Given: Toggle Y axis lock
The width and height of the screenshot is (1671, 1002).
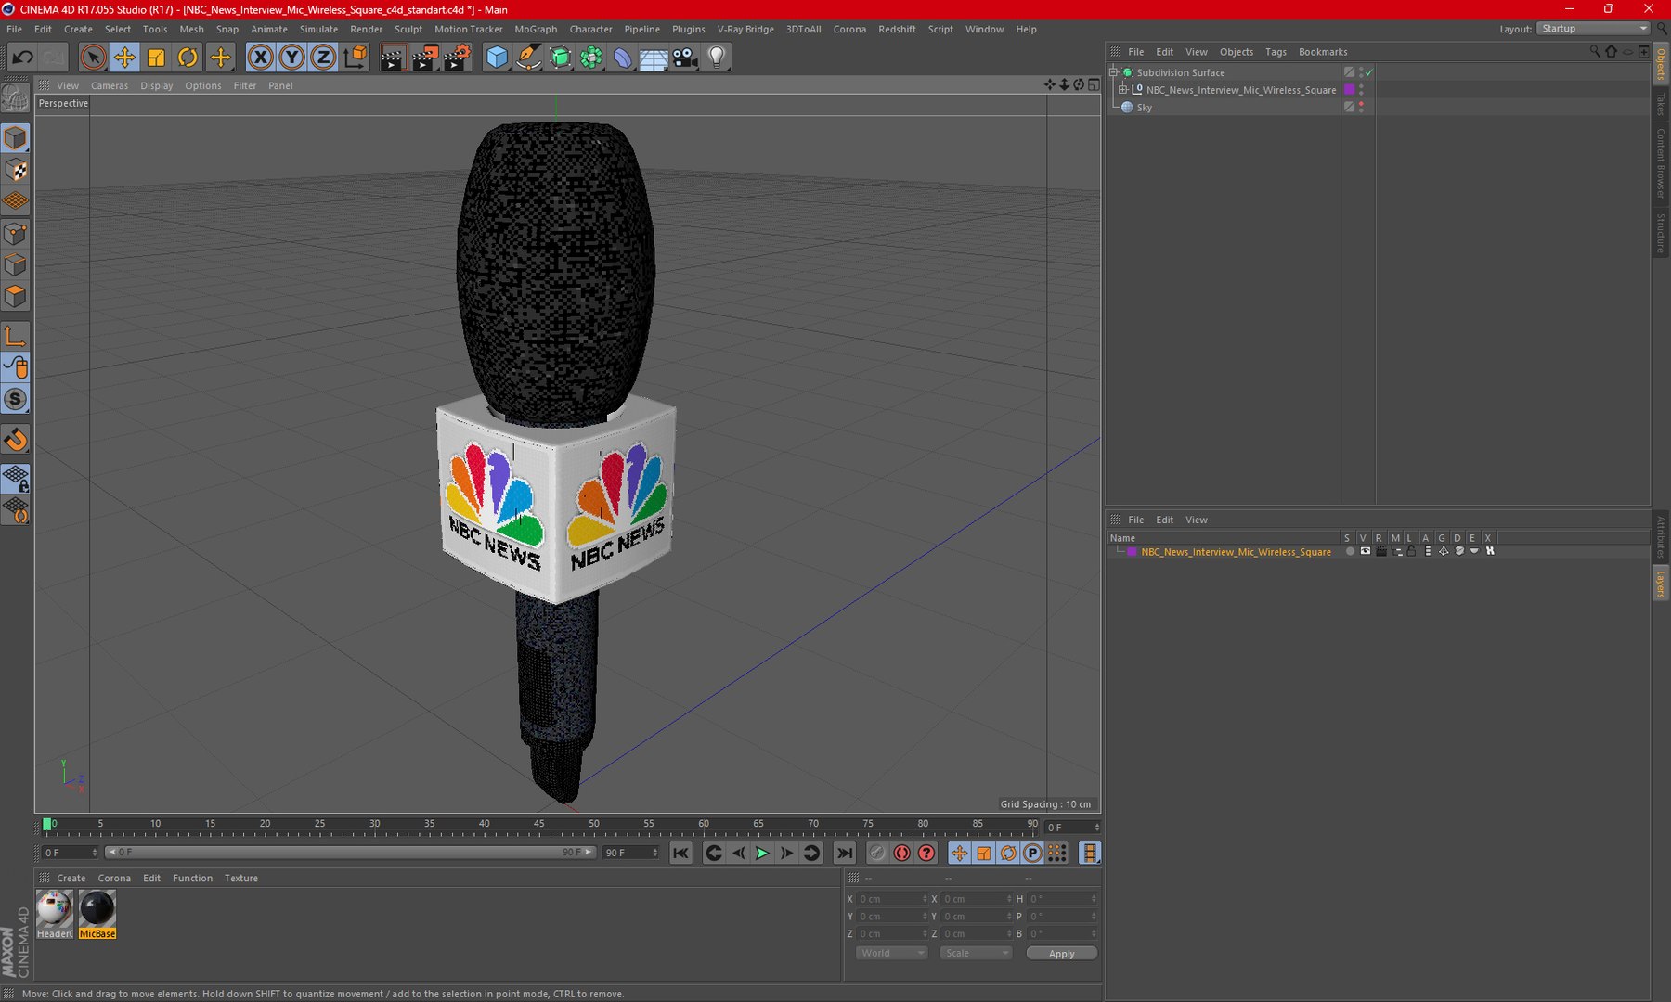Looking at the screenshot, I should pyautogui.click(x=291, y=58).
